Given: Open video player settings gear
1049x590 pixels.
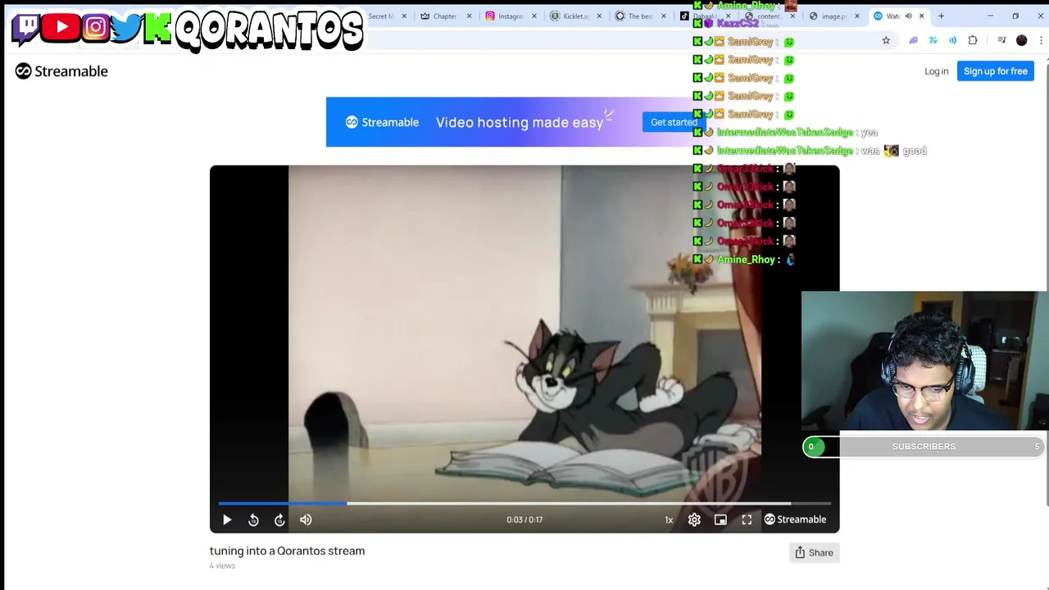Looking at the screenshot, I should (694, 520).
